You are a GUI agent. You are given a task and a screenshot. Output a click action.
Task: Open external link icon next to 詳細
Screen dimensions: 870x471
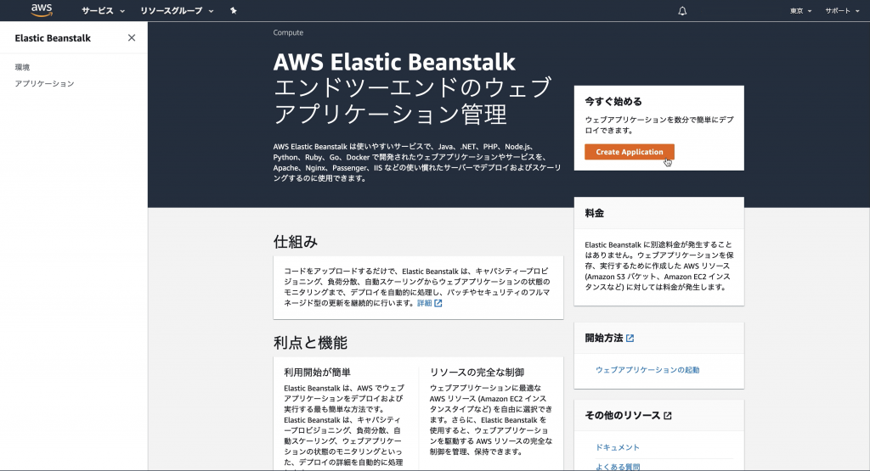click(438, 303)
